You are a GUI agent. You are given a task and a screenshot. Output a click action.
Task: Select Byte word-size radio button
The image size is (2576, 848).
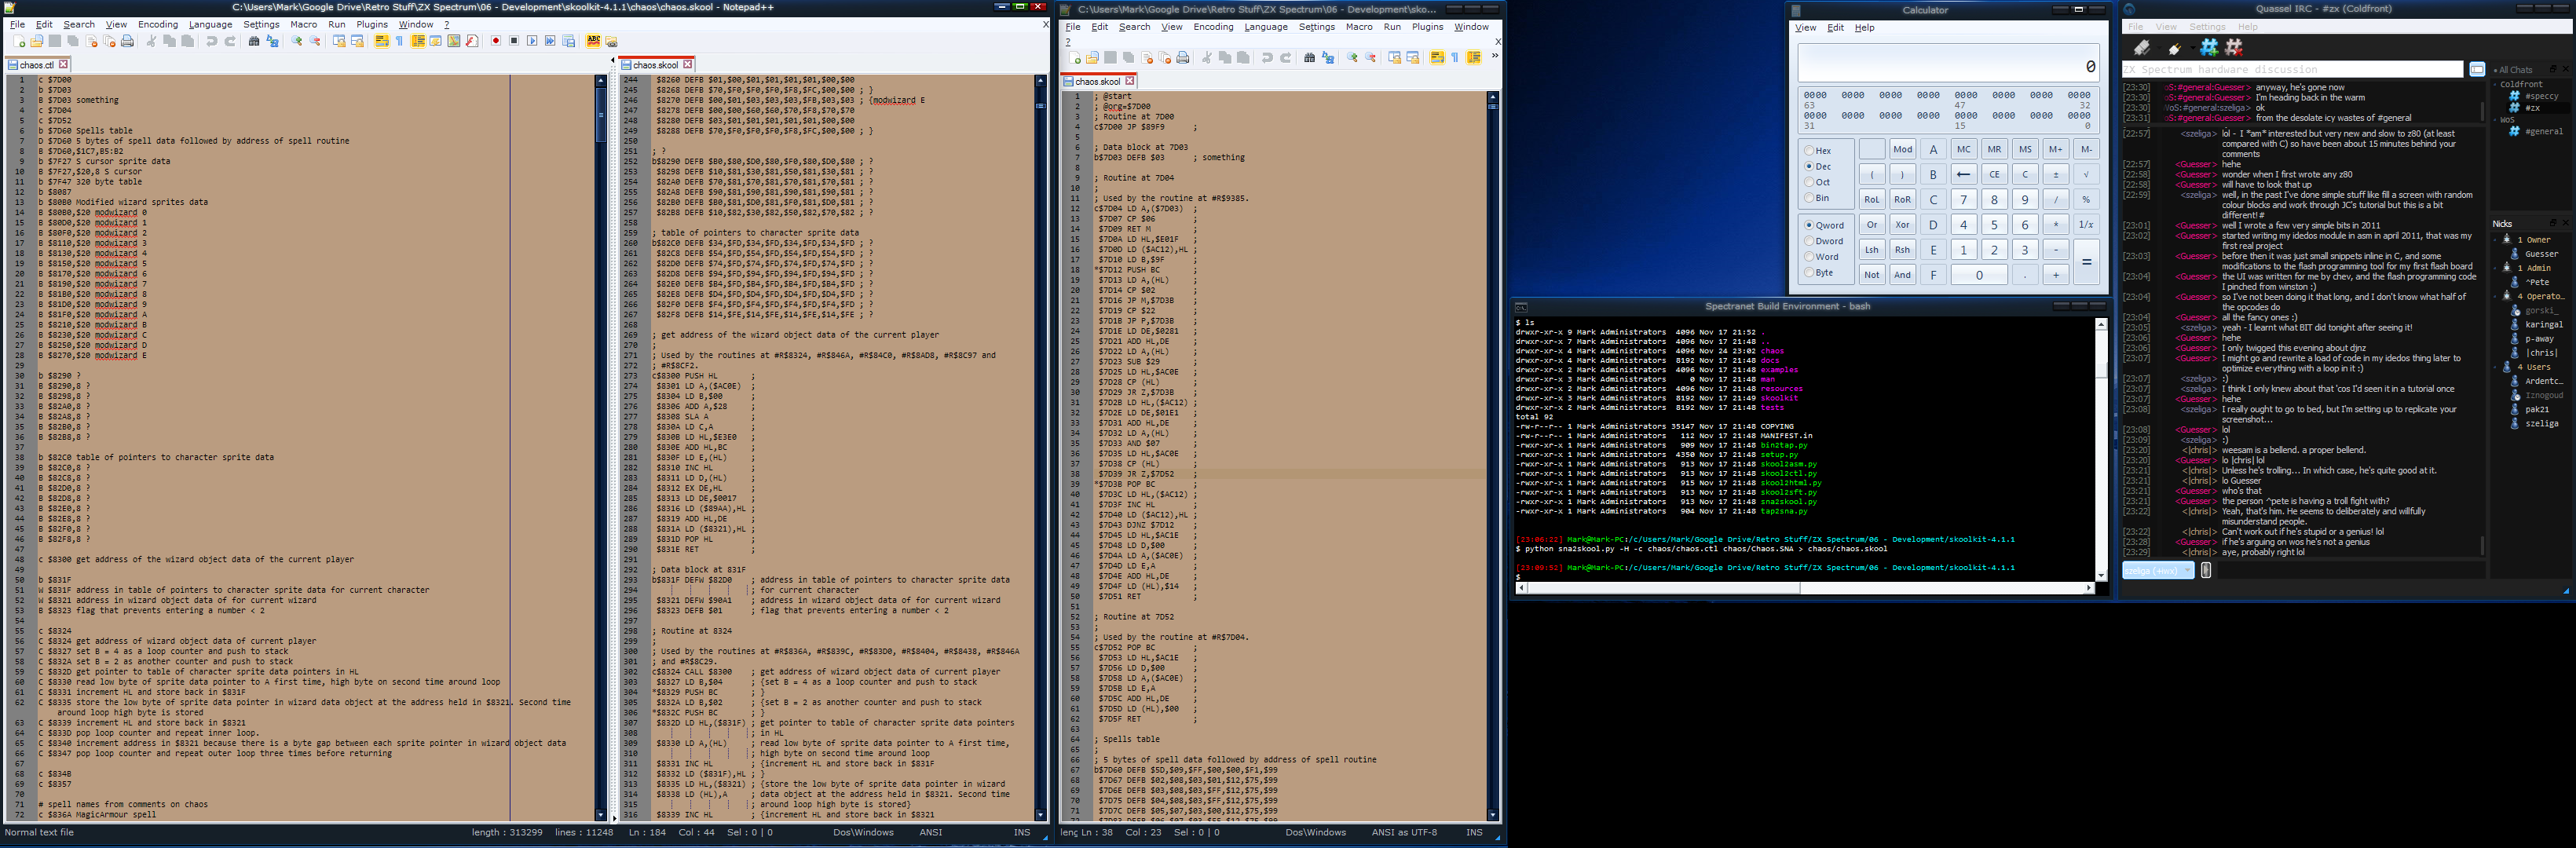pyautogui.click(x=1809, y=272)
